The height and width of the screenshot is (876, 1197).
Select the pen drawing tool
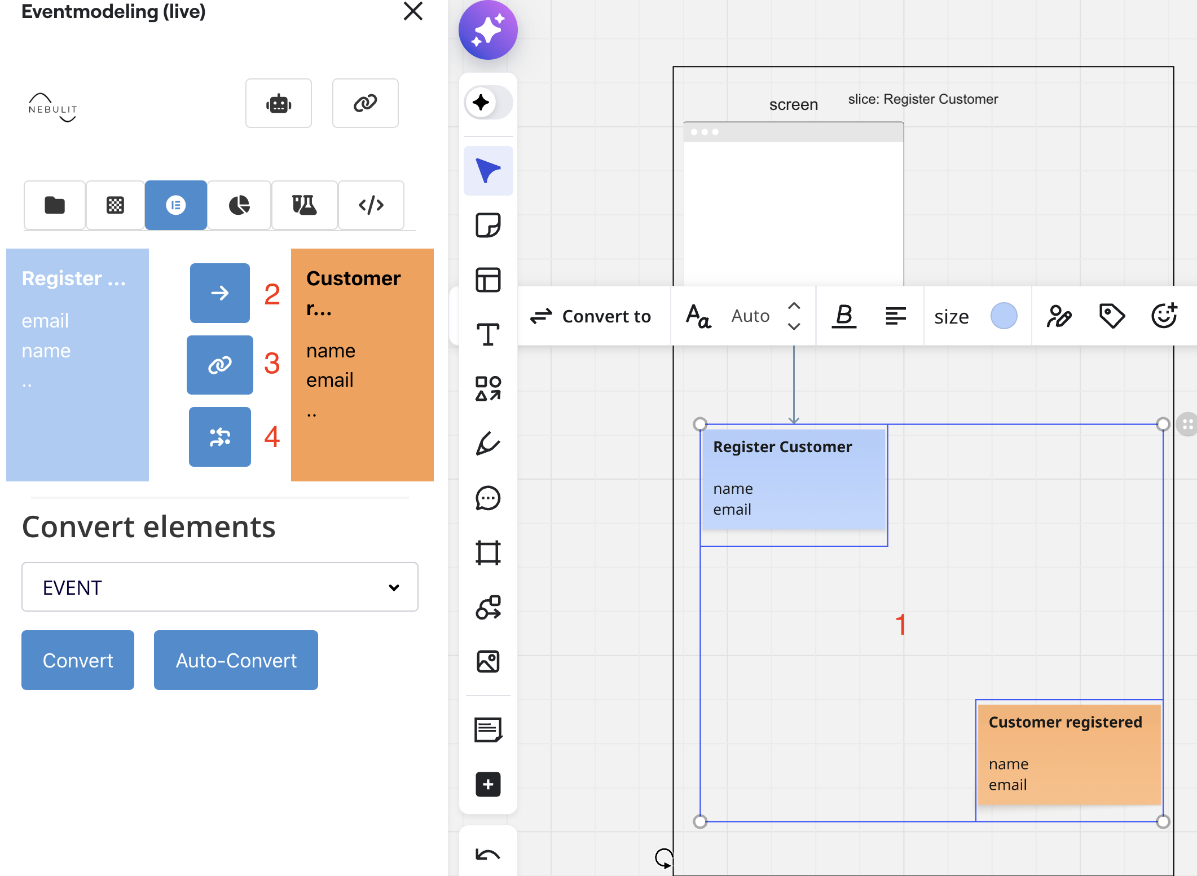[x=488, y=443]
